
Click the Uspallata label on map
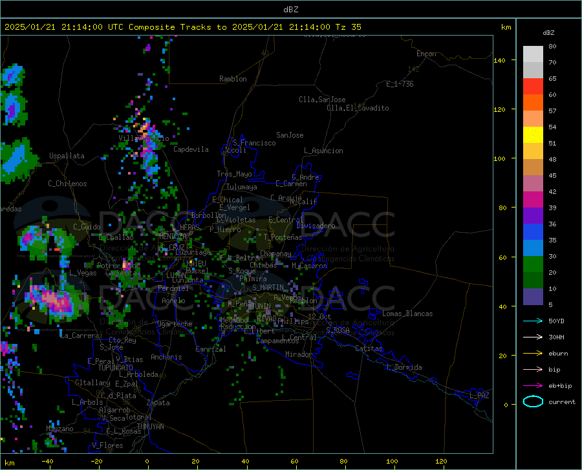pos(67,156)
